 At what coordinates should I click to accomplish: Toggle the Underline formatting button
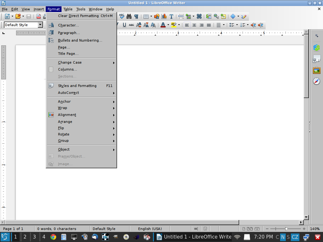(124, 25)
